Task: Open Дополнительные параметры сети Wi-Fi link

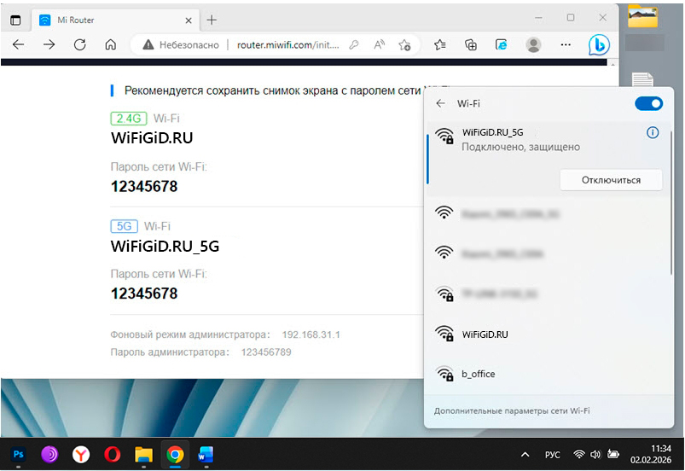Action: pyautogui.click(x=512, y=410)
